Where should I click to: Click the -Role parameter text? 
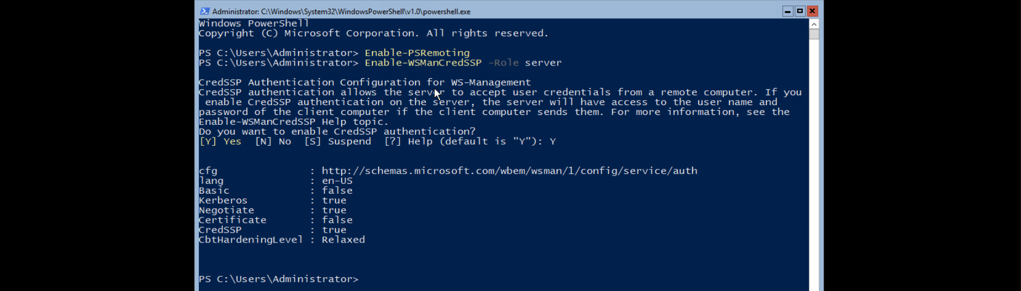coord(503,63)
